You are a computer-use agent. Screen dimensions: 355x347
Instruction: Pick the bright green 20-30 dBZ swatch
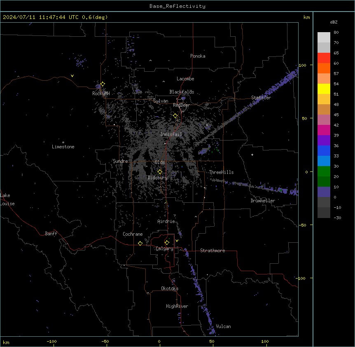coord(324,171)
